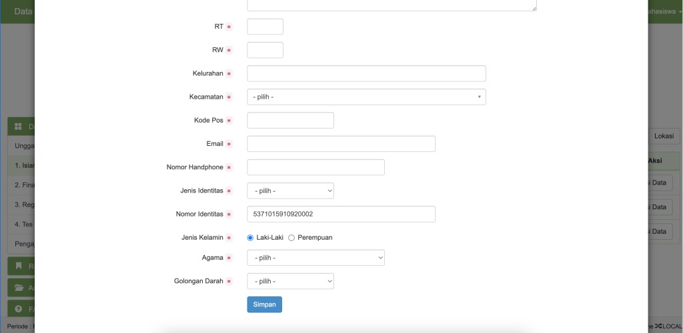Click the question mark icon in the sidebar
Image resolution: width=683 pixels, height=333 pixels.
(x=19, y=310)
